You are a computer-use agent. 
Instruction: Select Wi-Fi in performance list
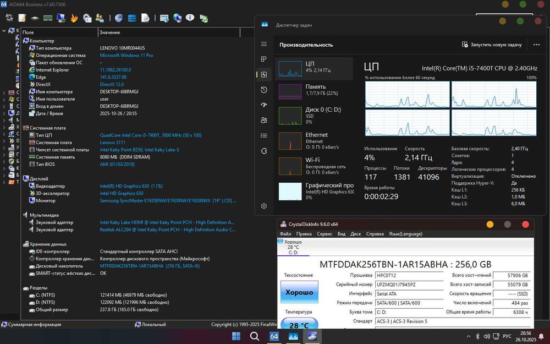click(314, 166)
